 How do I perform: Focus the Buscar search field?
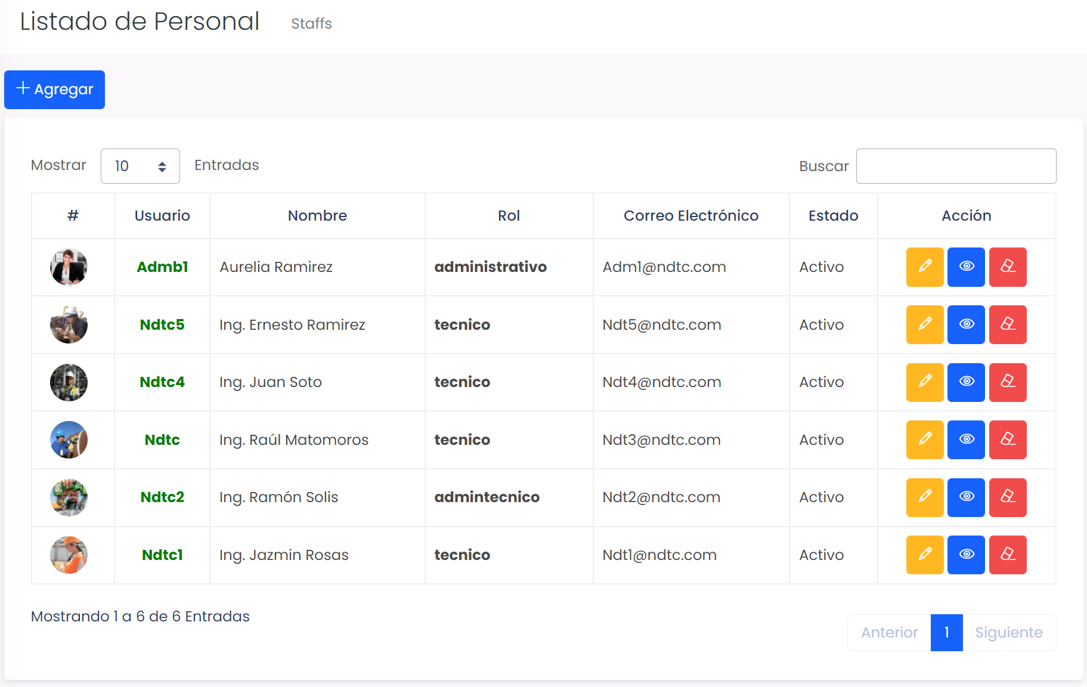956,166
